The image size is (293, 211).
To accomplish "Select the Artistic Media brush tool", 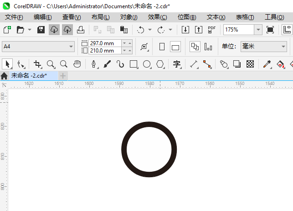I will [x=107, y=64].
